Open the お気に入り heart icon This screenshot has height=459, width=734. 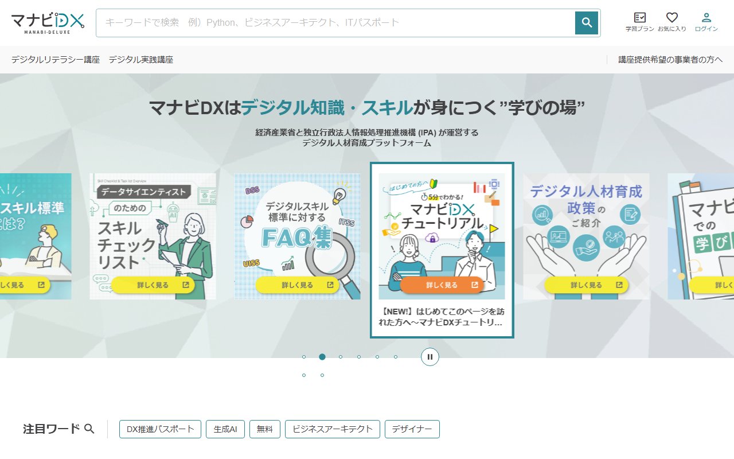[x=672, y=22]
